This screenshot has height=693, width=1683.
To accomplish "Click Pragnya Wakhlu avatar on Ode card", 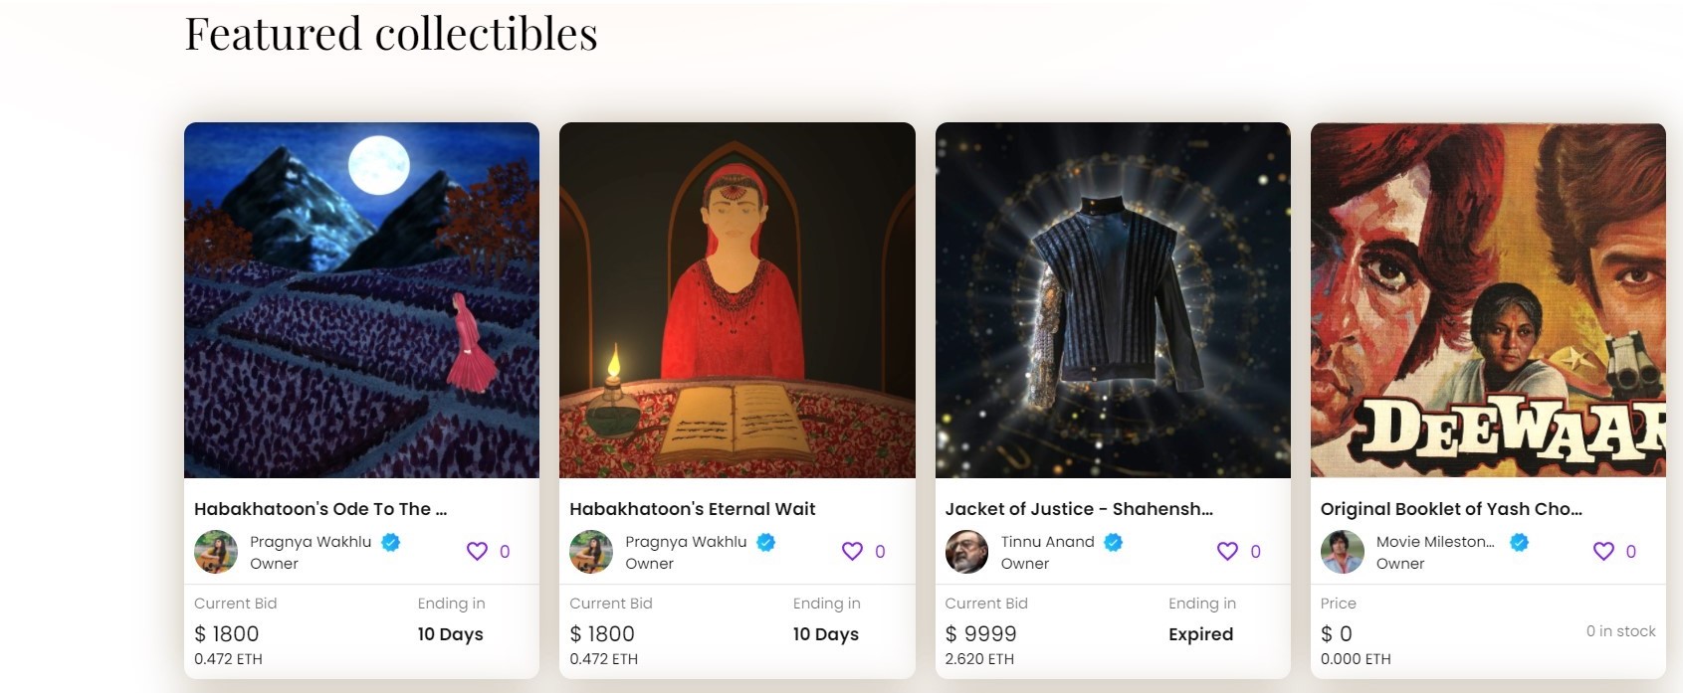I will click(x=216, y=552).
